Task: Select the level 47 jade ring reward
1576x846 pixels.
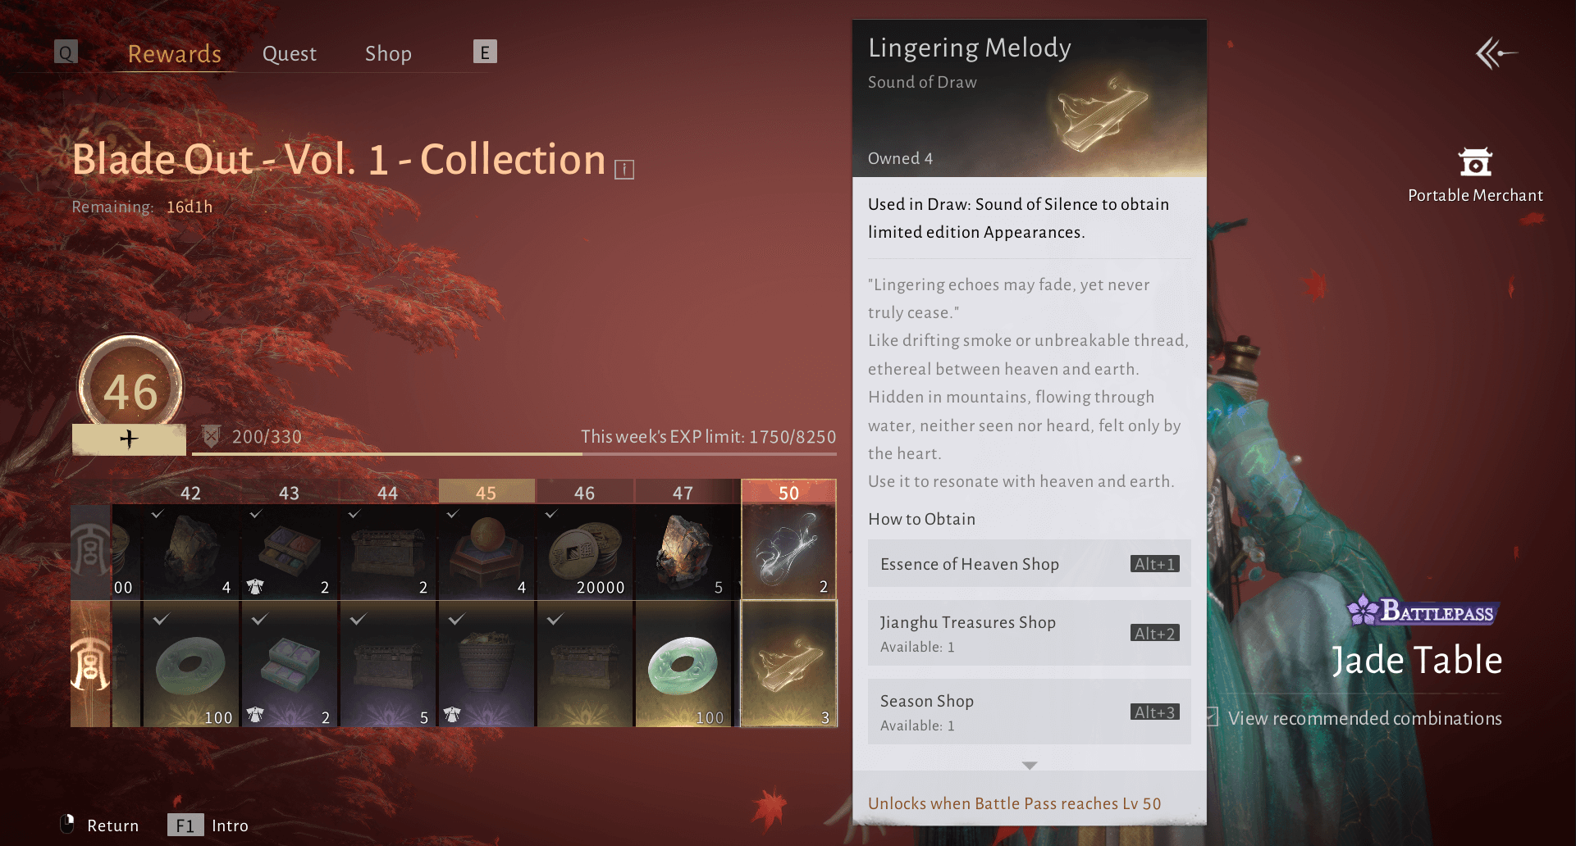Action: pyautogui.click(x=683, y=664)
